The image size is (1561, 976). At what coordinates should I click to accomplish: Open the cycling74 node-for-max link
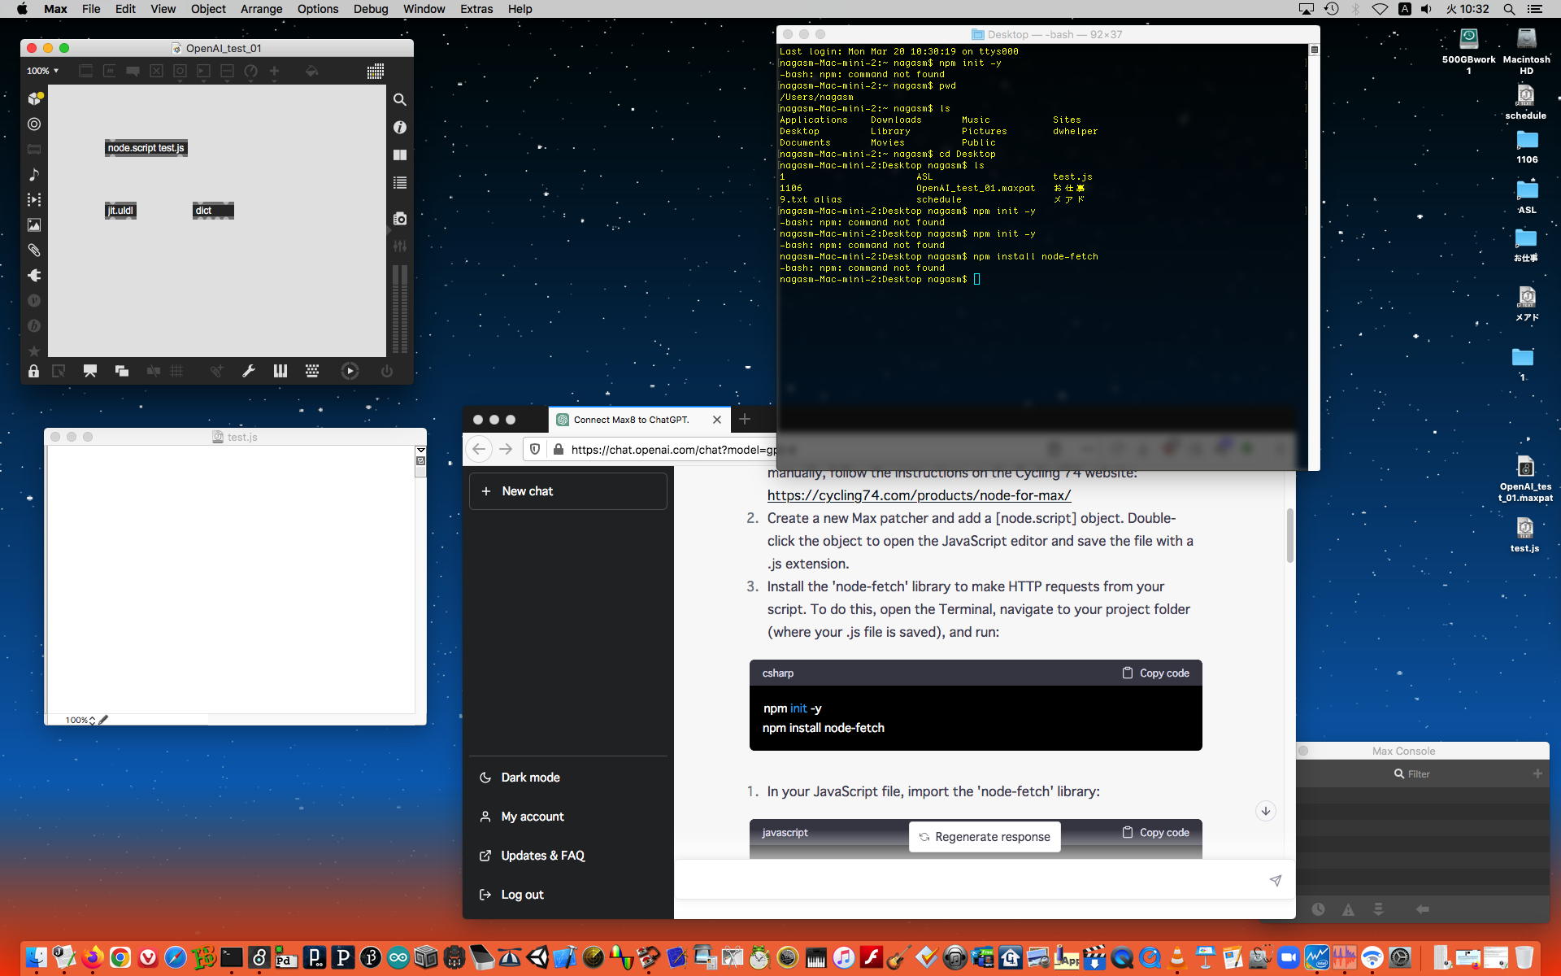point(919,495)
